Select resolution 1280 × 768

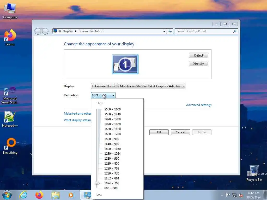(x=112, y=168)
